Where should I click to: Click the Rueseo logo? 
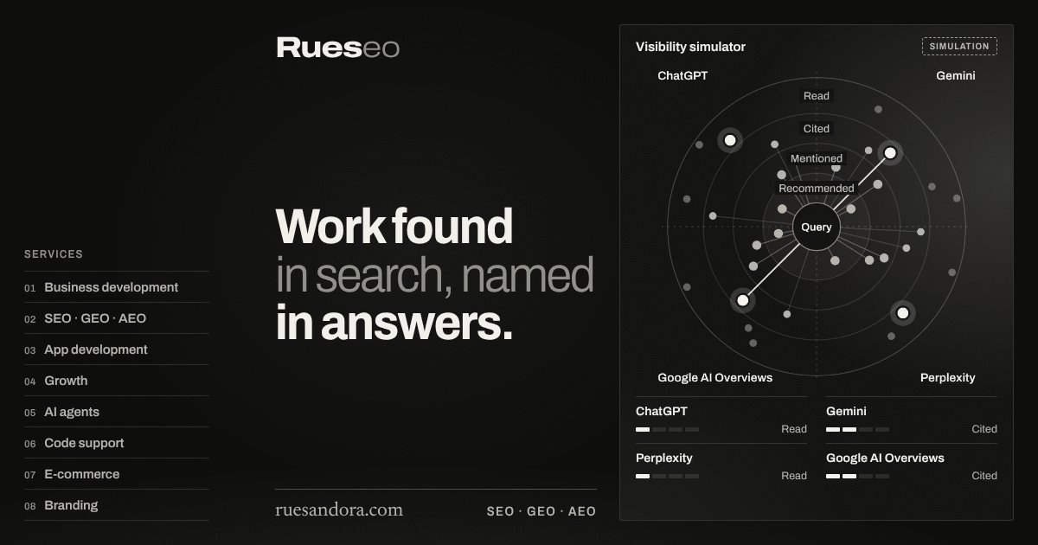[x=338, y=47]
